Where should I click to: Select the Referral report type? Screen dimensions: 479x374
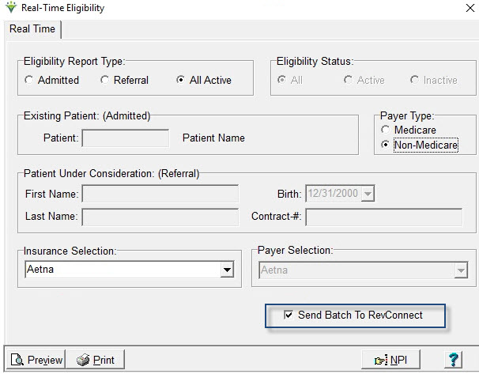click(x=105, y=80)
